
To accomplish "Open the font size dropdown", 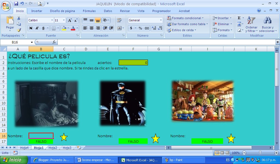I will (63, 20).
